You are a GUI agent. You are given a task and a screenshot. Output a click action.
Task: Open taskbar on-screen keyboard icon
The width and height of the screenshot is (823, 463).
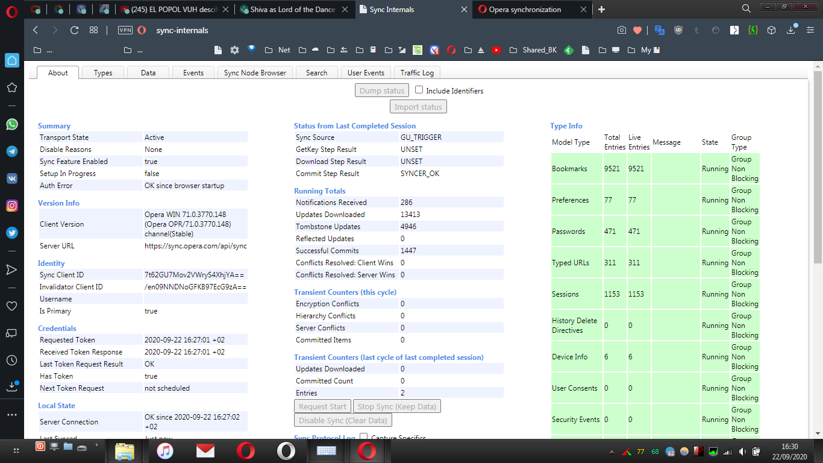[326, 450]
